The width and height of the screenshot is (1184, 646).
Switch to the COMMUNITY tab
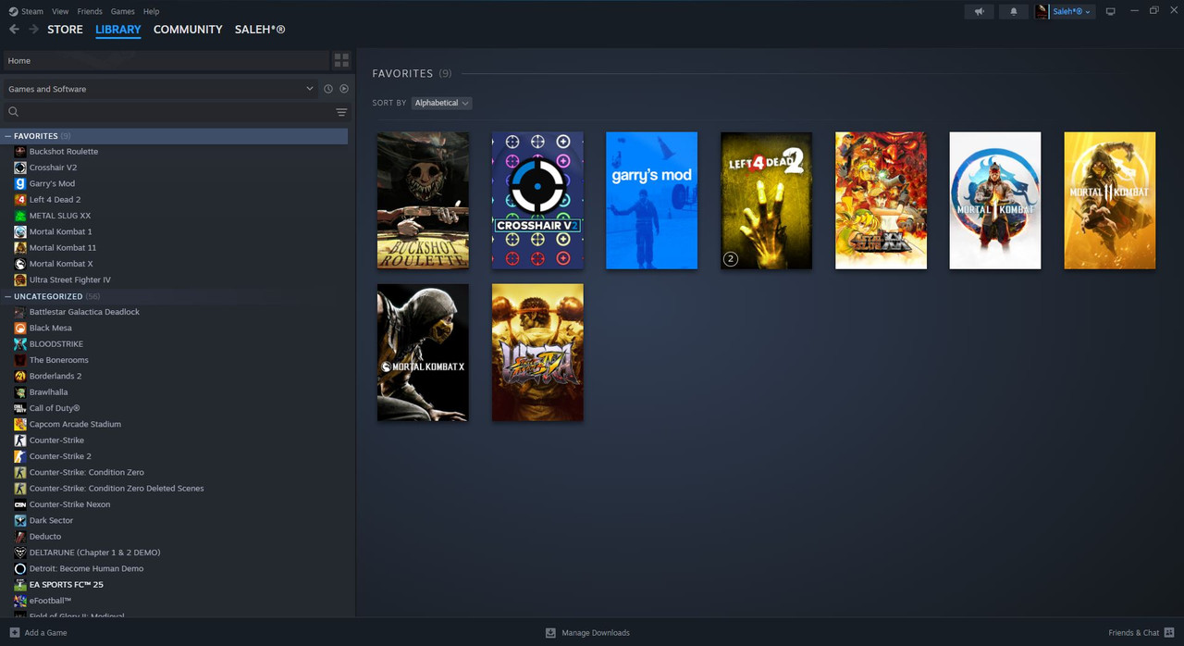tap(188, 30)
